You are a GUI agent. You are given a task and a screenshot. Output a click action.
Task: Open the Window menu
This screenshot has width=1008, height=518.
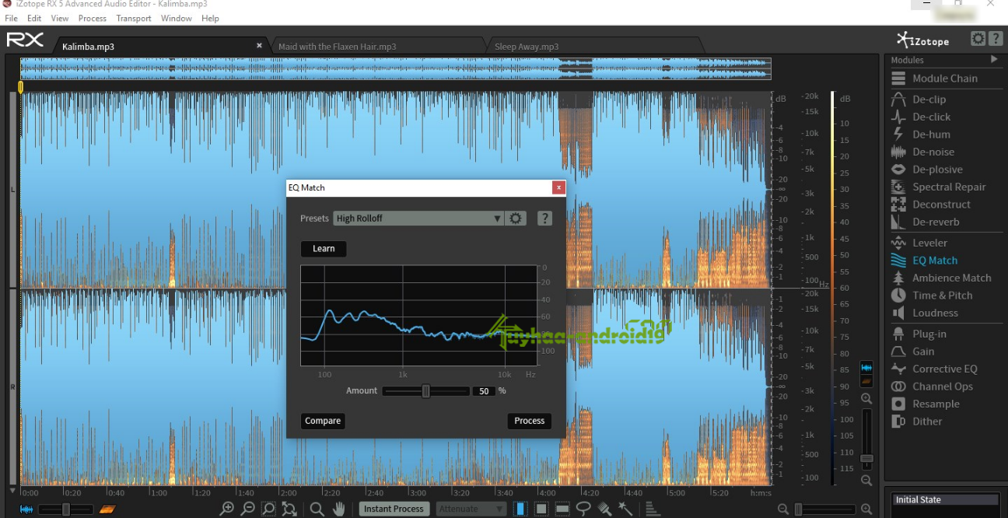[x=177, y=18]
